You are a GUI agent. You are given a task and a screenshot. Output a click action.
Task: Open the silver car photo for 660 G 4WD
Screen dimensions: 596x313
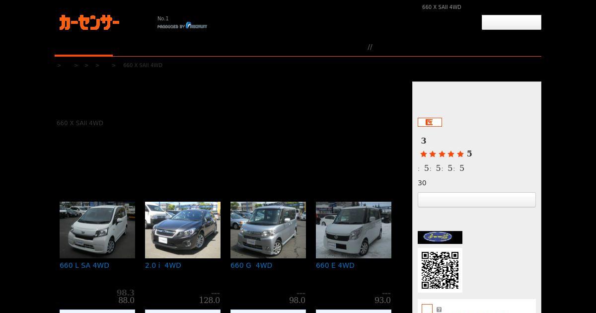coord(268,230)
